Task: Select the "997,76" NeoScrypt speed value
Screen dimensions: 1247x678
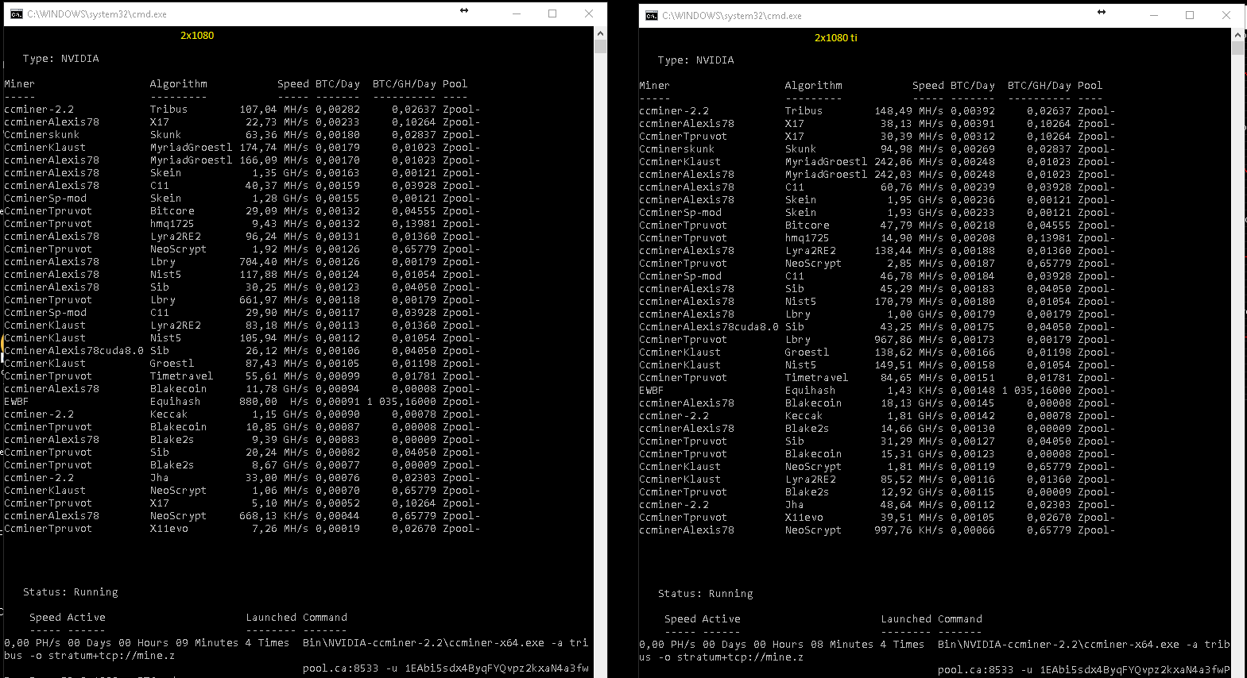Action: (x=893, y=530)
